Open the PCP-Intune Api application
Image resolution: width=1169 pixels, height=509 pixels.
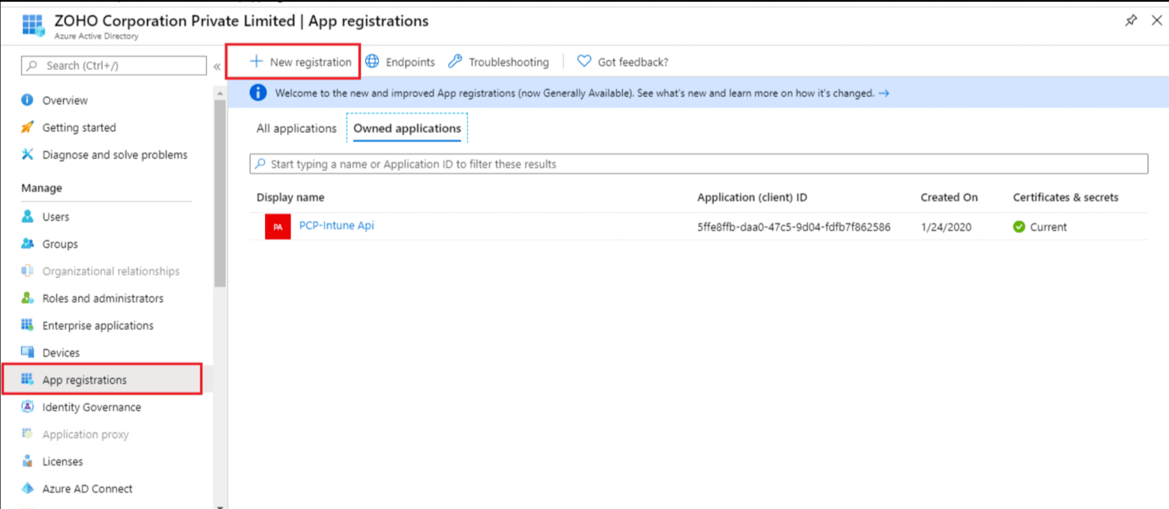coord(337,226)
